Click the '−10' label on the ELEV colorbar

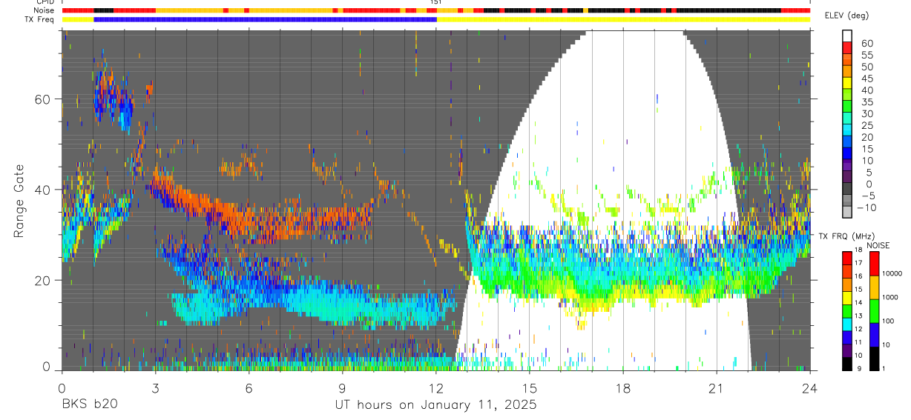(x=868, y=208)
